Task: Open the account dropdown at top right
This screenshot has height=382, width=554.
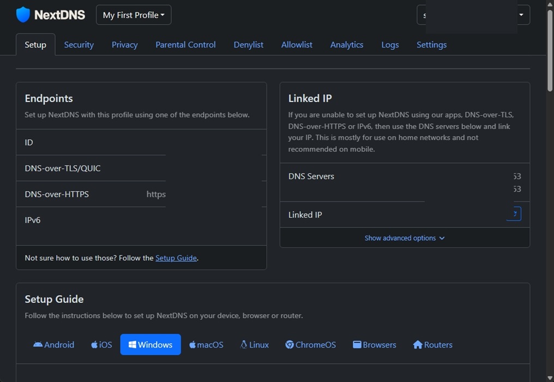Action: click(x=520, y=15)
